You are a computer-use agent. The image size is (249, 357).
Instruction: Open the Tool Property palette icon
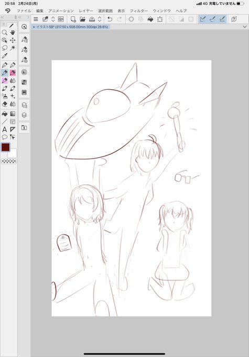point(24,49)
